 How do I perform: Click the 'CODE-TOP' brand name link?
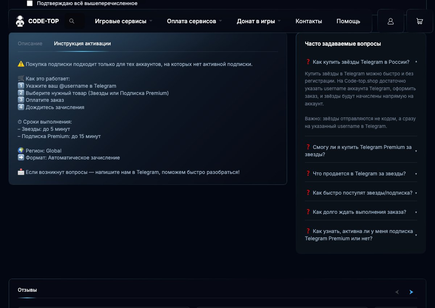point(43,21)
